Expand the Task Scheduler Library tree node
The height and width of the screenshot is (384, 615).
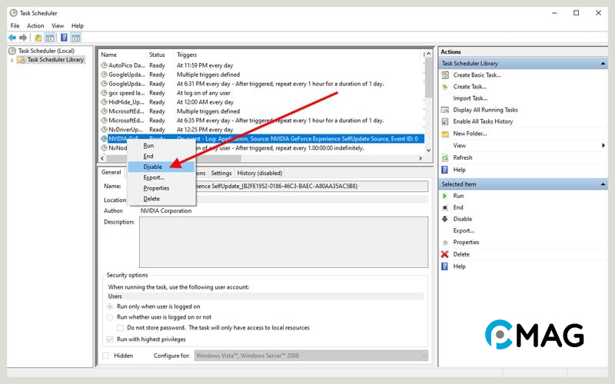click(12, 60)
